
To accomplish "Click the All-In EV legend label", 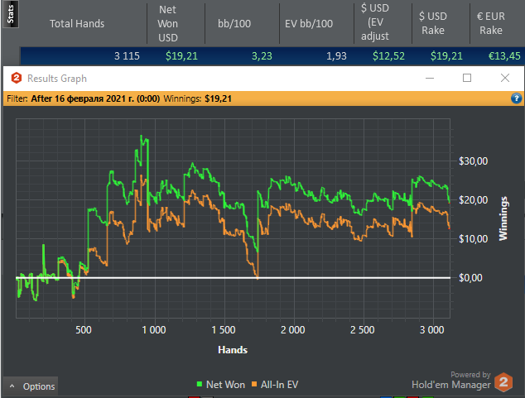I will 279,385.
